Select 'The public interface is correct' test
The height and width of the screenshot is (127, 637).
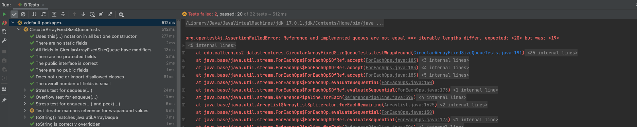tap(93, 63)
